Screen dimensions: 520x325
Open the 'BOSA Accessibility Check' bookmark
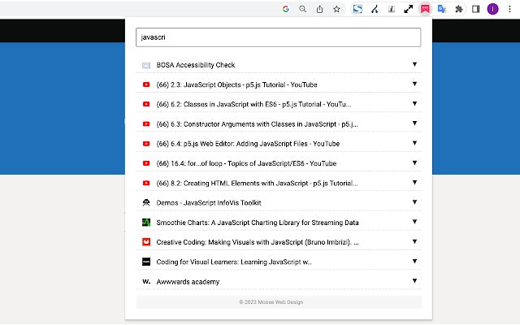(196, 65)
